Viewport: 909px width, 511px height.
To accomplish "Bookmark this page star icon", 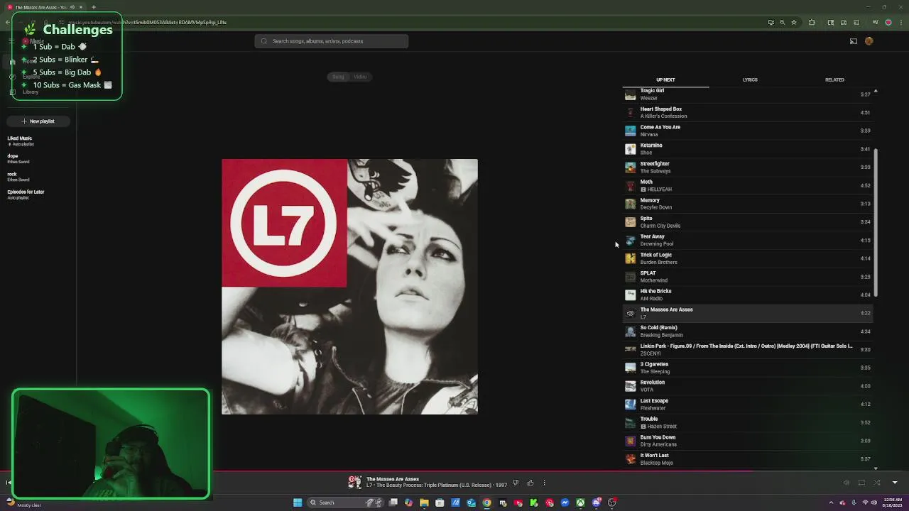I will (794, 22).
